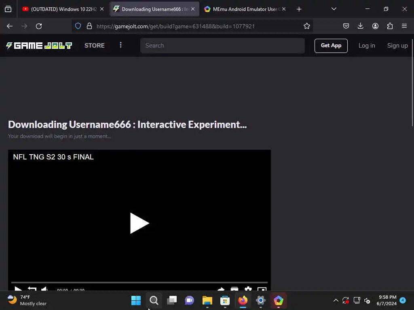Image resolution: width=414 pixels, height=310 pixels.
Task: Close the MEmu Android Emulator tab
Action: pos(284,9)
